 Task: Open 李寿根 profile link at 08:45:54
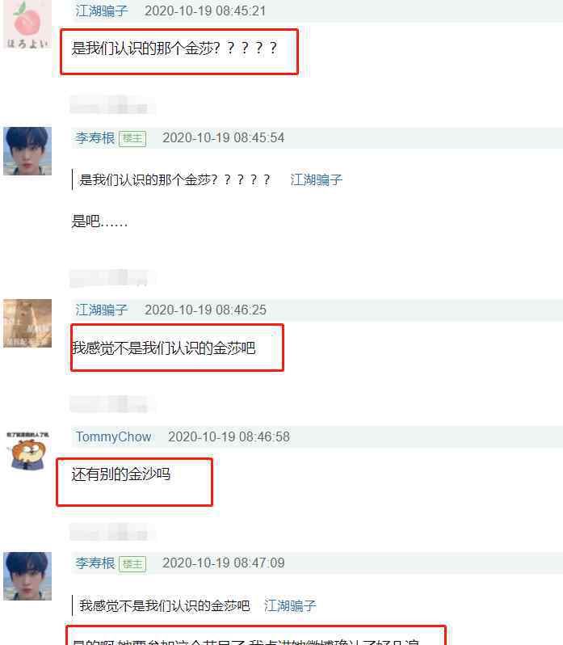[95, 137]
